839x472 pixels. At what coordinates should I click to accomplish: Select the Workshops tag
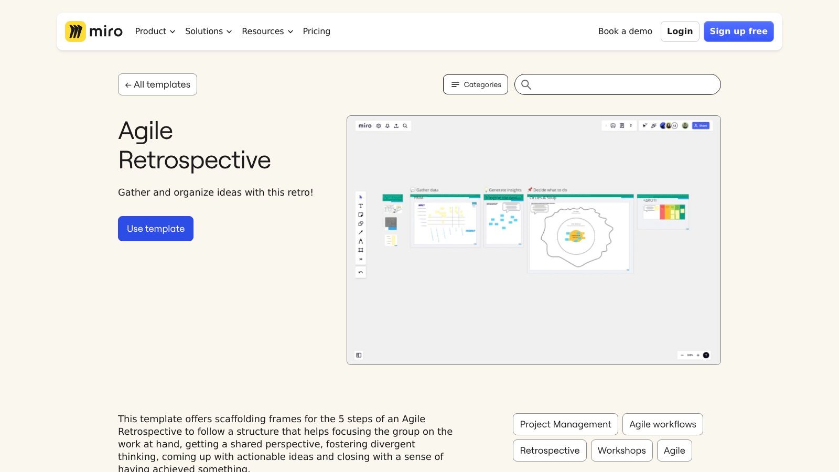622,450
